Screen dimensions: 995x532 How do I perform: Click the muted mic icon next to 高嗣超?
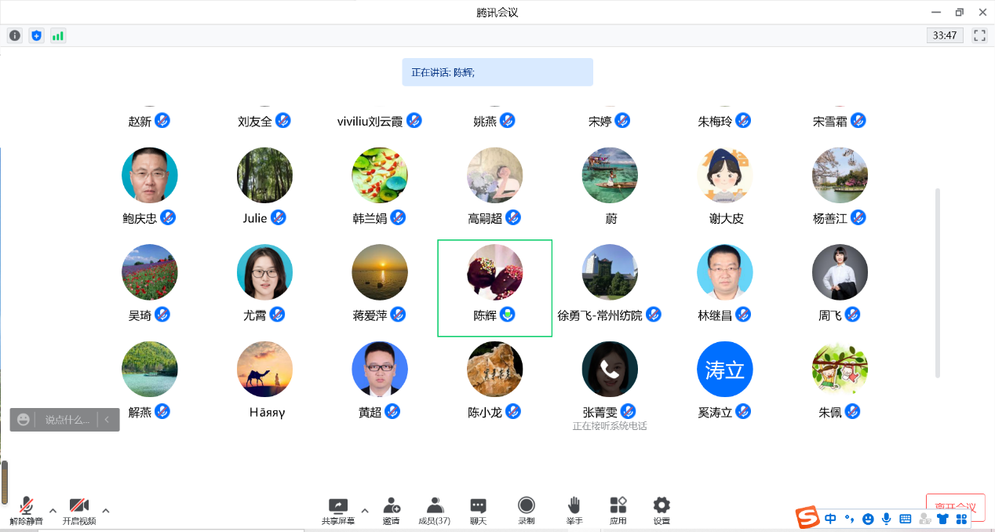pyautogui.click(x=513, y=217)
